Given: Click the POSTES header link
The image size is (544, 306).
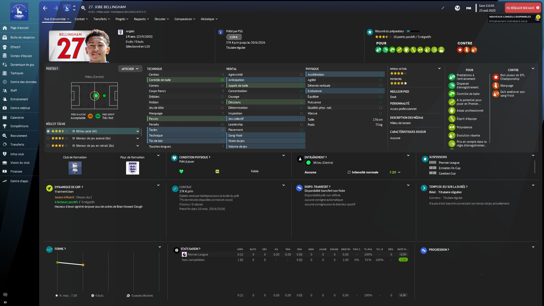Looking at the screenshot, I should tap(52, 69).
